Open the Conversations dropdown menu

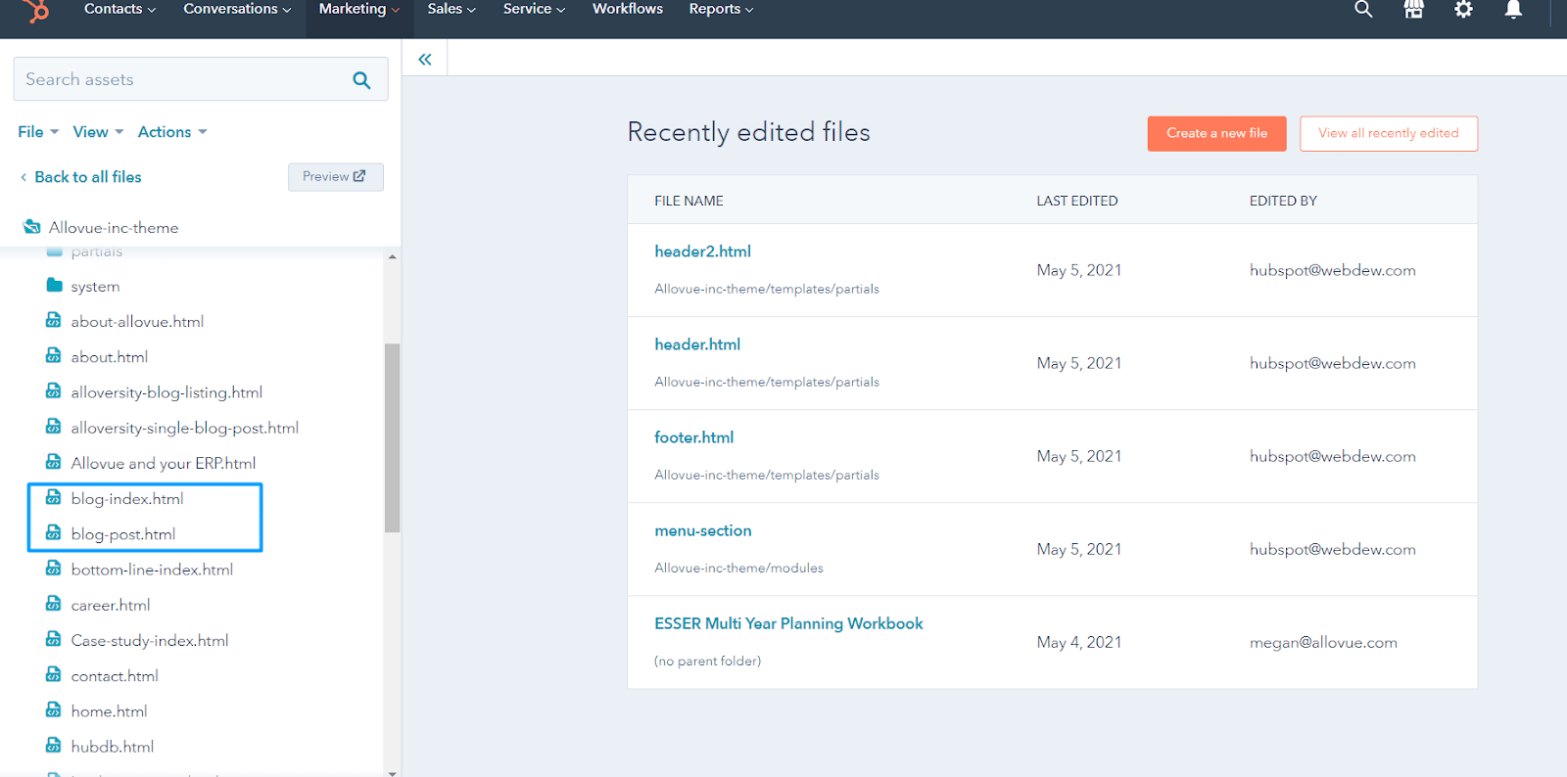tap(237, 9)
